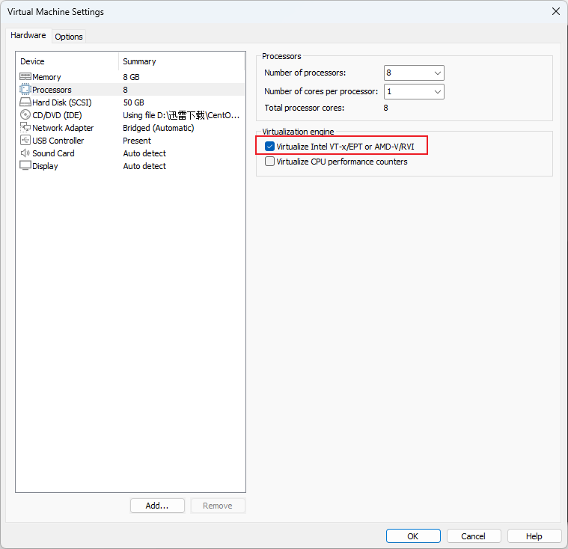Click the greyed Remove button
This screenshot has height=549, width=568.
218,506
